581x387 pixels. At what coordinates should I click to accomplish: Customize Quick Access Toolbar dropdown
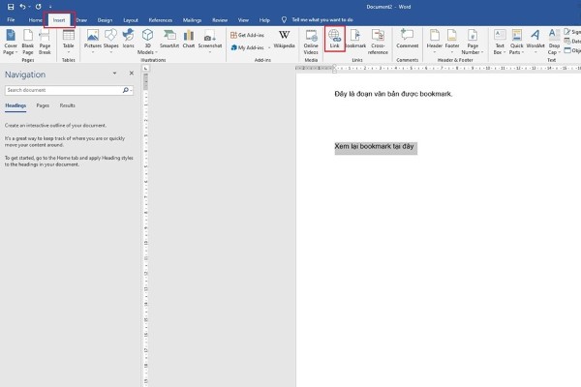click(50, 7)
